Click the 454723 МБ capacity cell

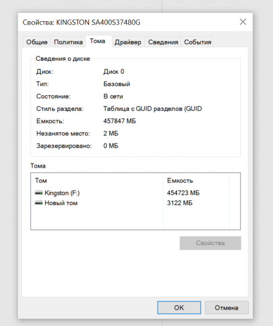pyautogui.click(x=183, y=193)
